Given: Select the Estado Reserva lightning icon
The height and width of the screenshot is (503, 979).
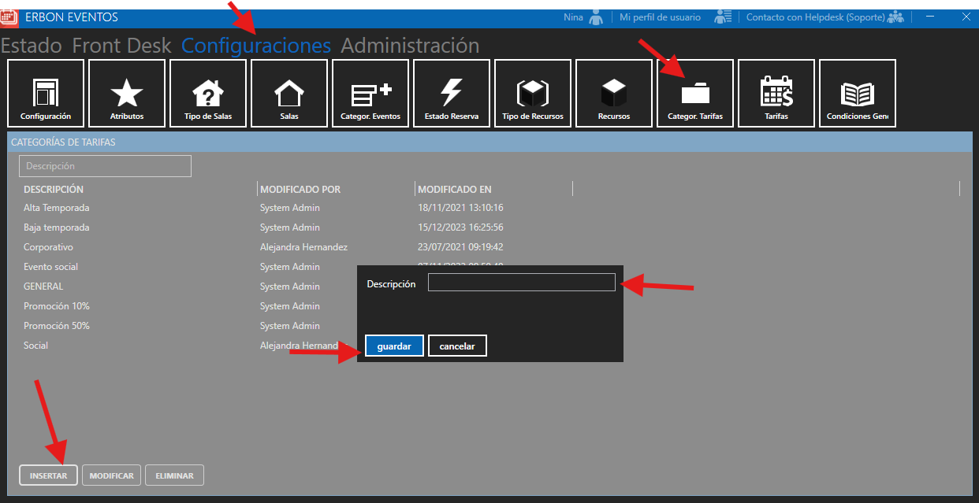Looking at the screenshot, I should click(x=452, y=93).
